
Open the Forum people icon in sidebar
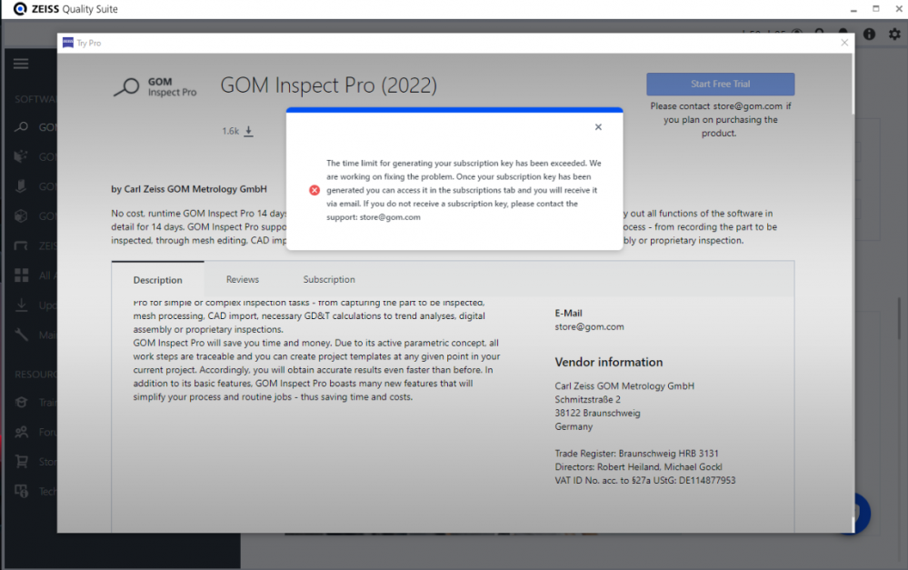(x=22, y=432)
